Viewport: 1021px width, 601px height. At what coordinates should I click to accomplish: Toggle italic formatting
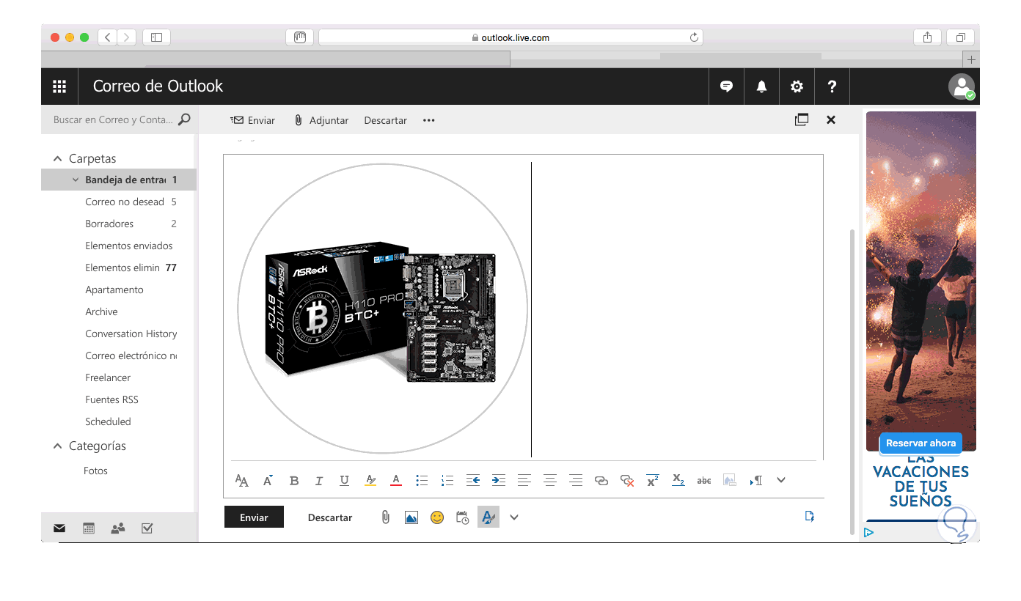coord(319,481)
